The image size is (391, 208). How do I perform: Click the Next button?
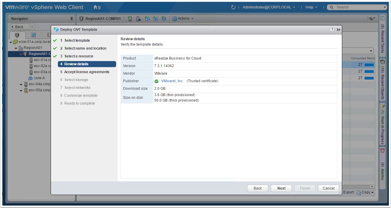point(281,188)
